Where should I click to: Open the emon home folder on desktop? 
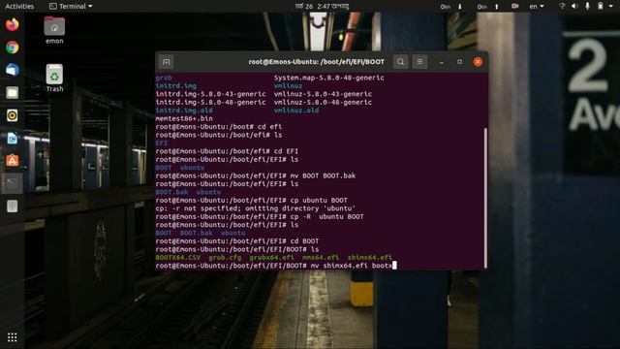[x=54, y=30]
